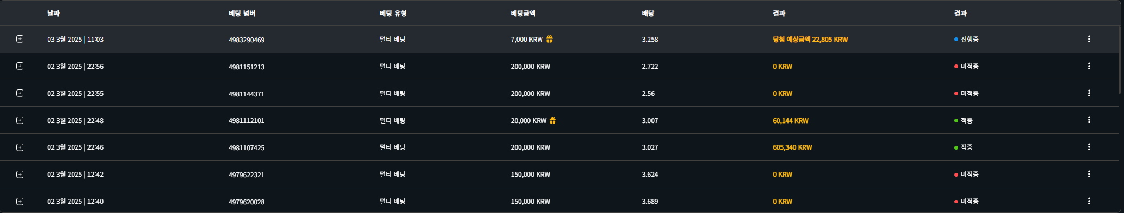Viewport: 1124px width, 213px height.
Task: Click the 베팅금액 column header
Action: pyautogui.click(x=523, y=13)
